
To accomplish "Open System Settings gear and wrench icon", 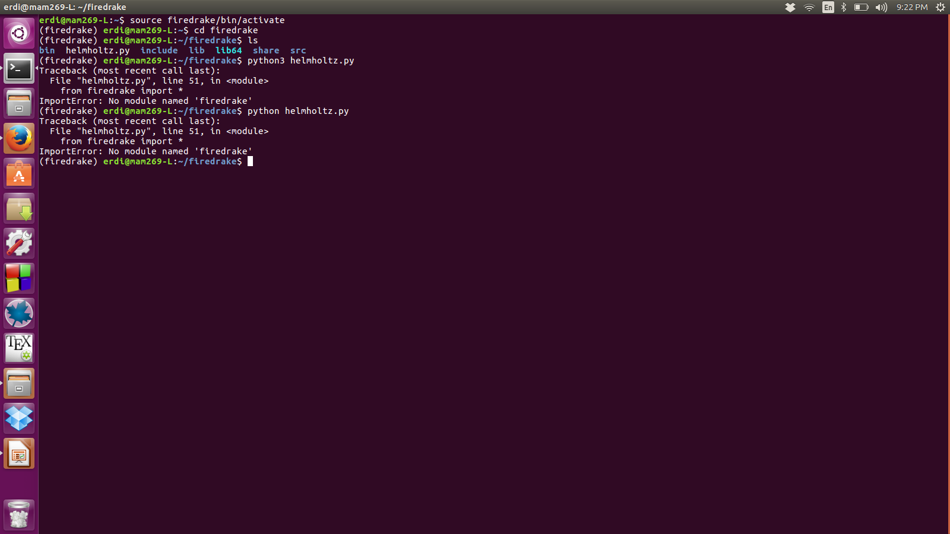I will pos(19,243).
